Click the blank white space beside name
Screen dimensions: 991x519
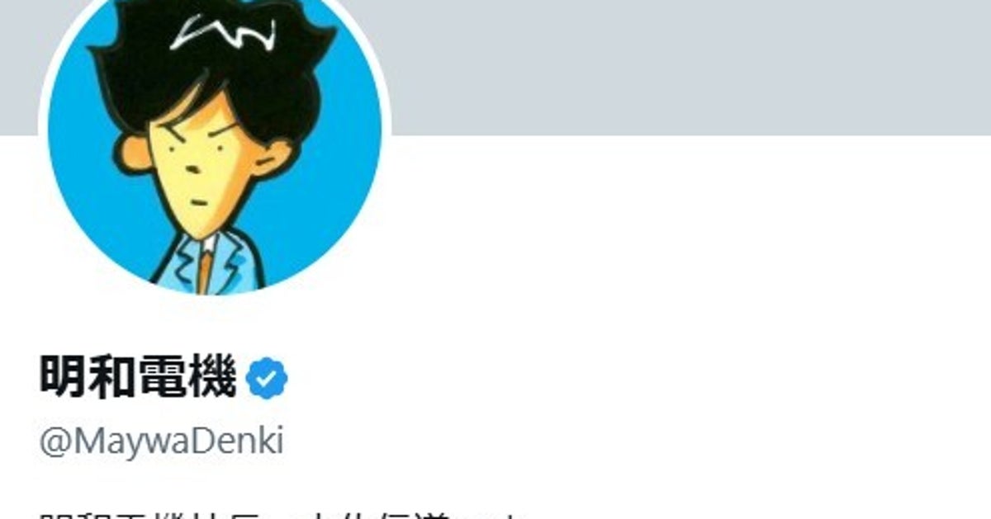point(628,378)
